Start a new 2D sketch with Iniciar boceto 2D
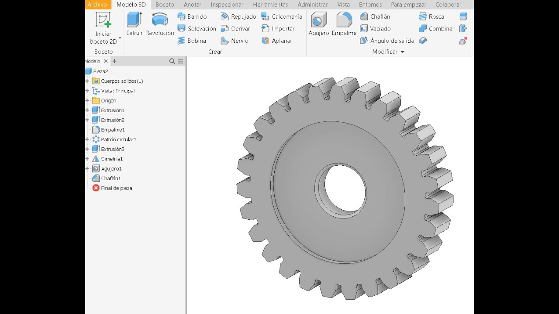The width and height of the screenshot is (559, 314). pos(104,29)
